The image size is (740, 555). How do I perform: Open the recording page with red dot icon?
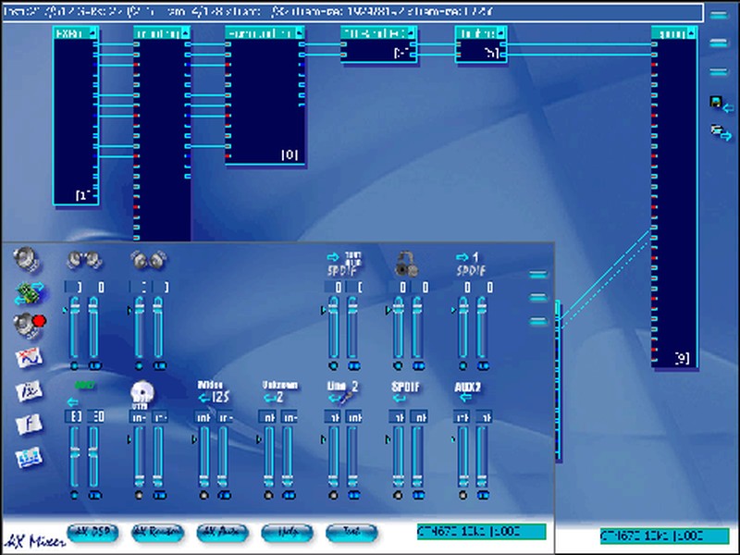(30, 325)
